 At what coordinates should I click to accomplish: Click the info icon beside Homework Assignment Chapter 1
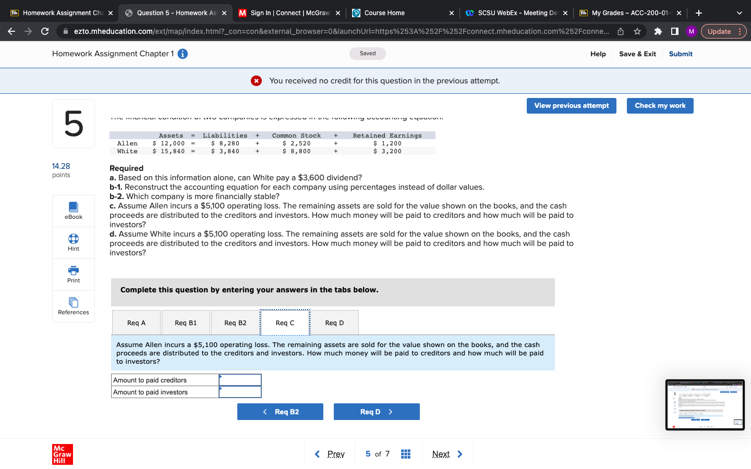click(x=183, y=54)
